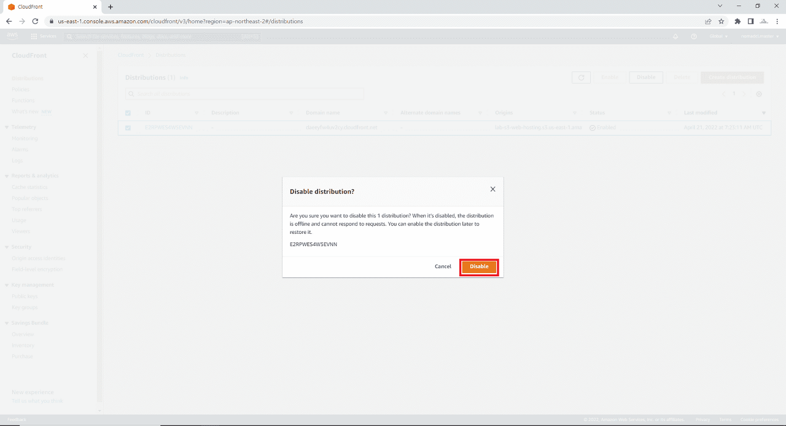This screenshot has height=426, width=786.
Task: Sort by Last modified column arrow
Action: tap(764, 113)
